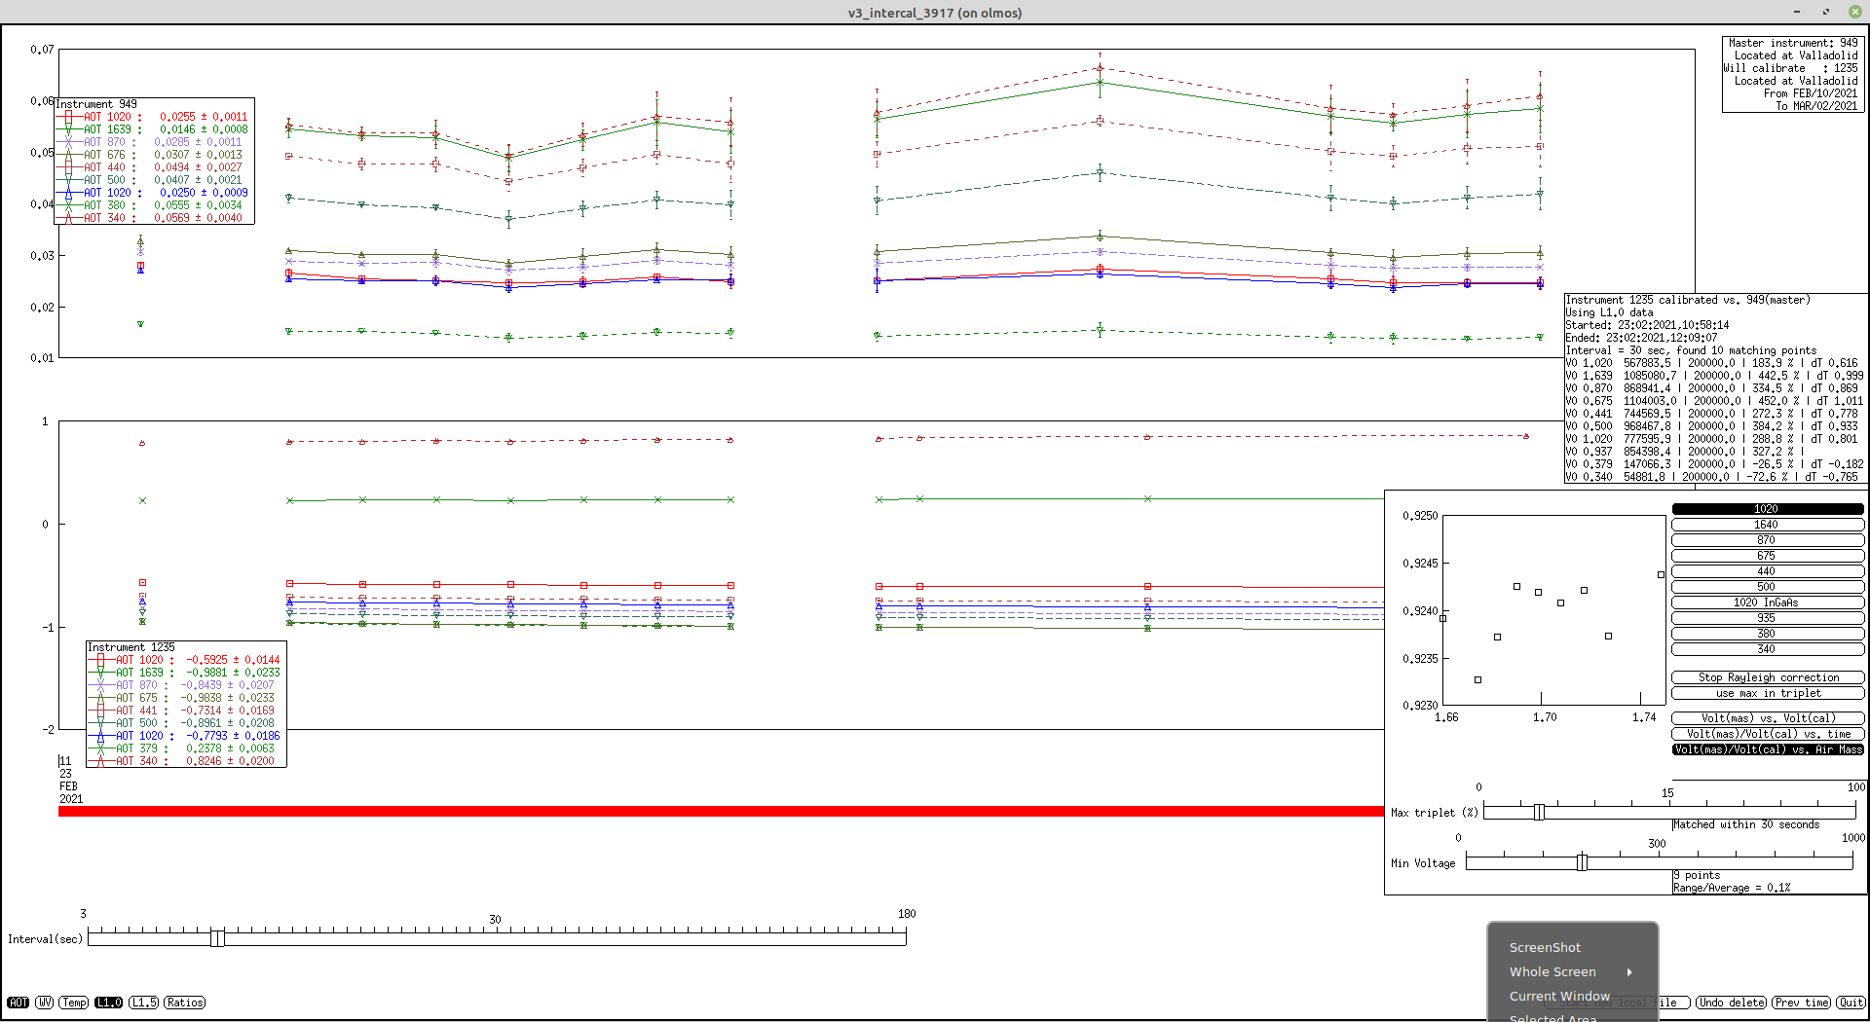Select the 500 wavelength channel
This screenshot has width=1870, height=1022.
pyautogui.click(x=1767, y=587)
